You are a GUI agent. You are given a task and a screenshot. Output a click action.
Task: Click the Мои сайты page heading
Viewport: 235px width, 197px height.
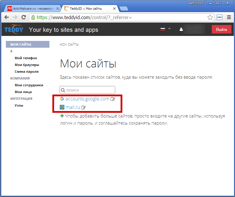[88, 64]
